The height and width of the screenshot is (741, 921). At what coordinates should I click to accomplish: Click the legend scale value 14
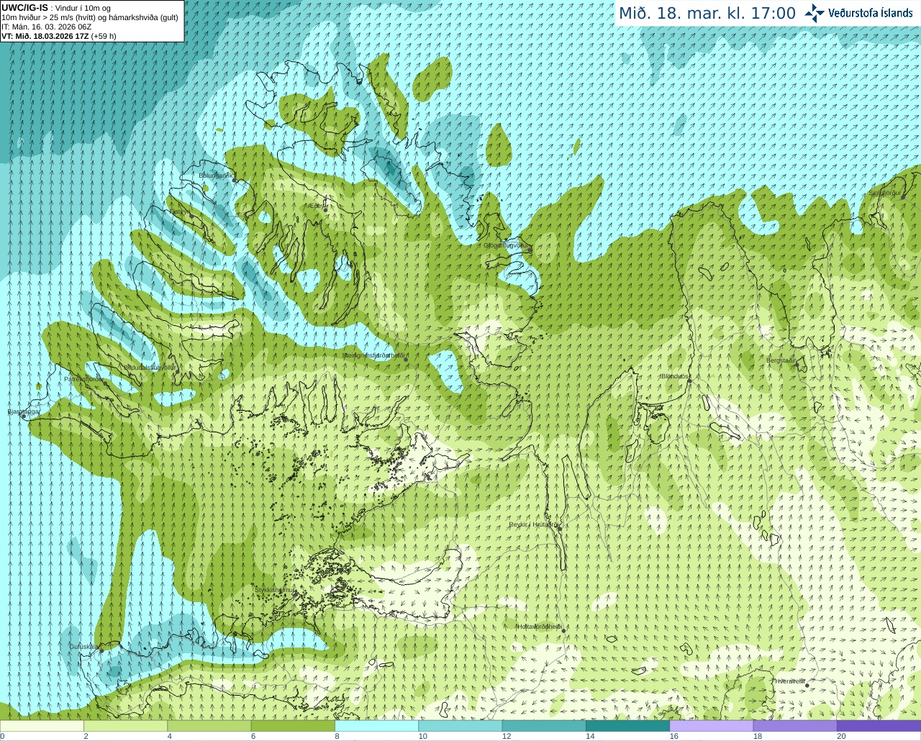pyautogui.click(x=590, y=736)
